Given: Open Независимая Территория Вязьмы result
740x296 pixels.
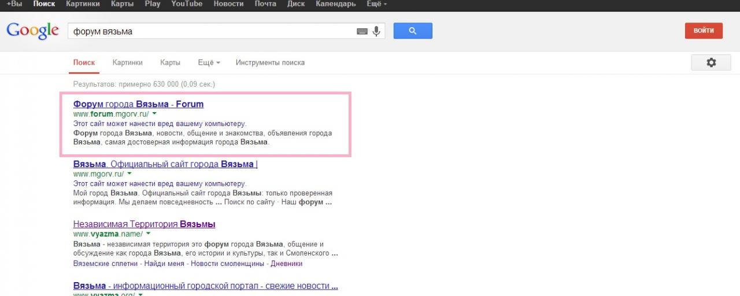Looking at the screenshot, I should (x=144, y=224).
